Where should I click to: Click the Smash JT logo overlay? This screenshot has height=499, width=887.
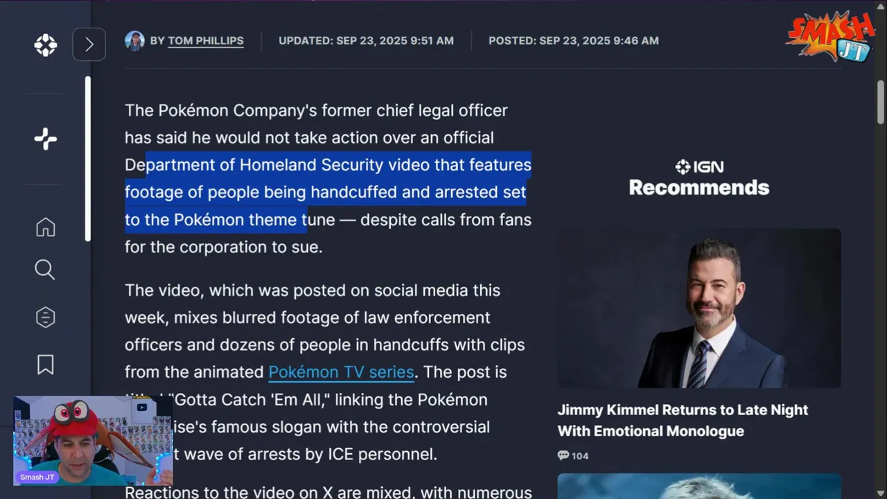(830, 36)
